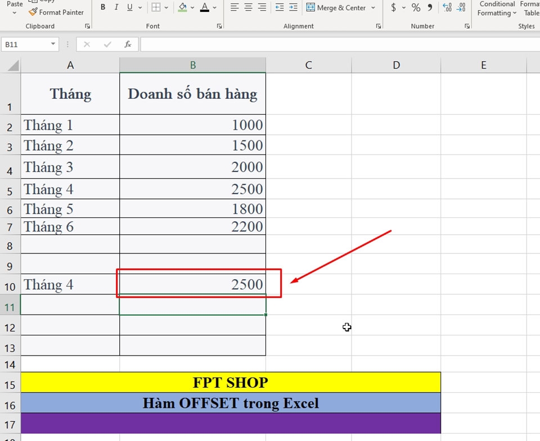540x441 pixels.
Task: Open accounting format dropdown arrow
Action: tap(404, 7)
